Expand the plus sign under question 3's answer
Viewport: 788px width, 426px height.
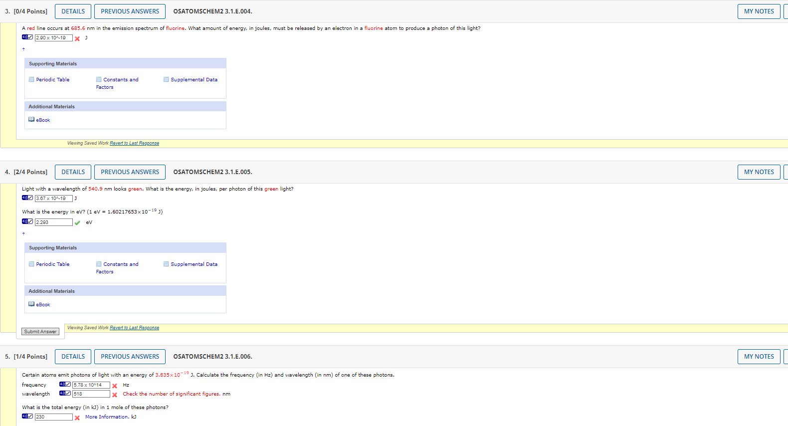click(23, 49)
